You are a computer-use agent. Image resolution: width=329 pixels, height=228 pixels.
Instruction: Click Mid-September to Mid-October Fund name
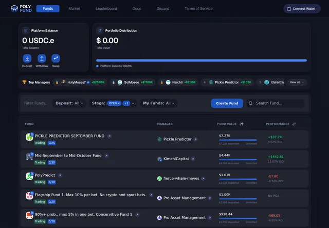point(68,156)
